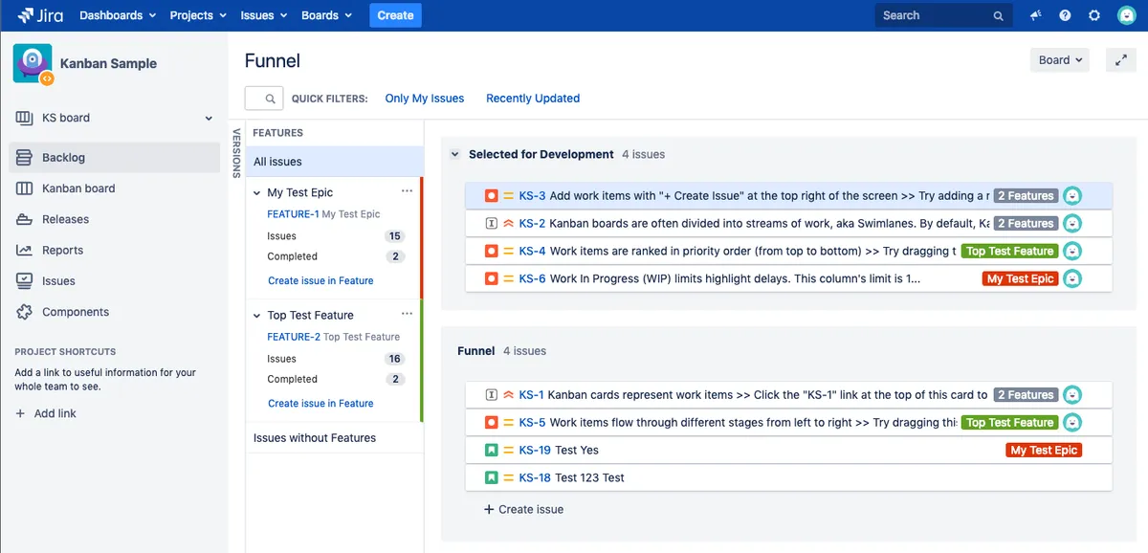The image size is (1148, 553).
Task: Select All issues in the Features panel
Action: point(334,162)
